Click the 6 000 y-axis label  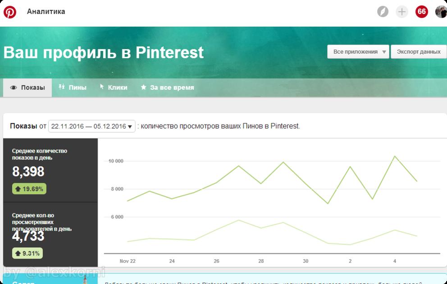(x=117, y=217)
